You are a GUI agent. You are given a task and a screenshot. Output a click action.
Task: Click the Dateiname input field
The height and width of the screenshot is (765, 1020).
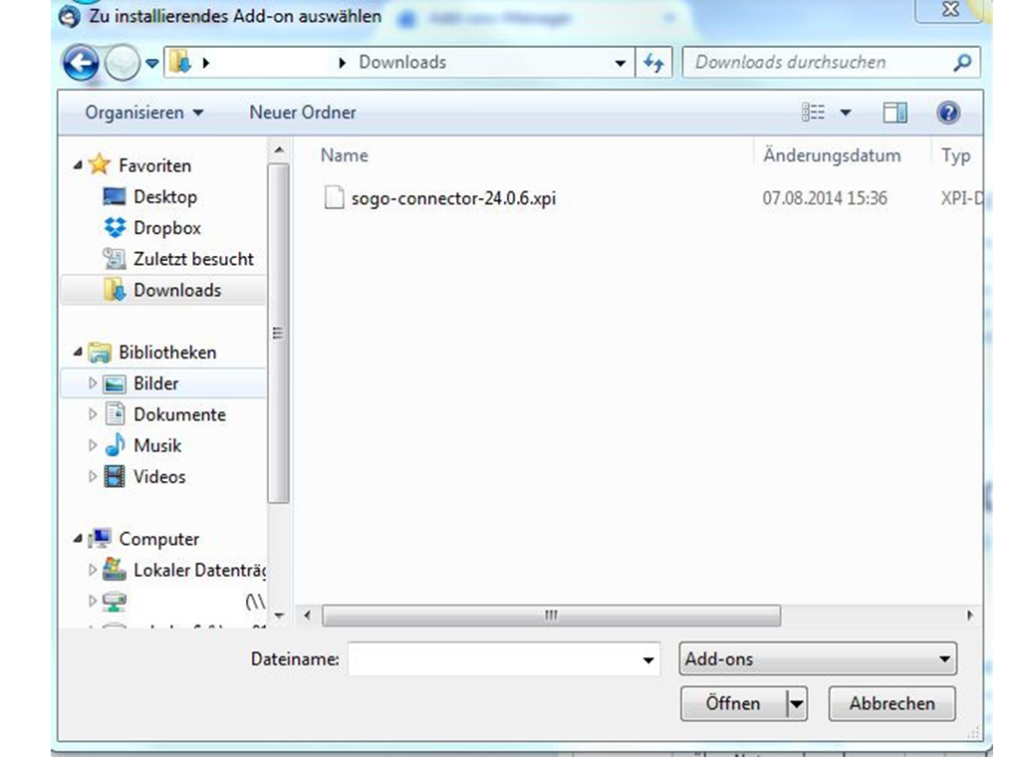(x=493, y=659)
